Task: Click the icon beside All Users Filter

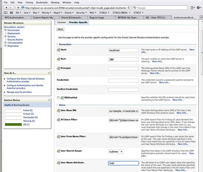Action: click(x=58, y=120)
